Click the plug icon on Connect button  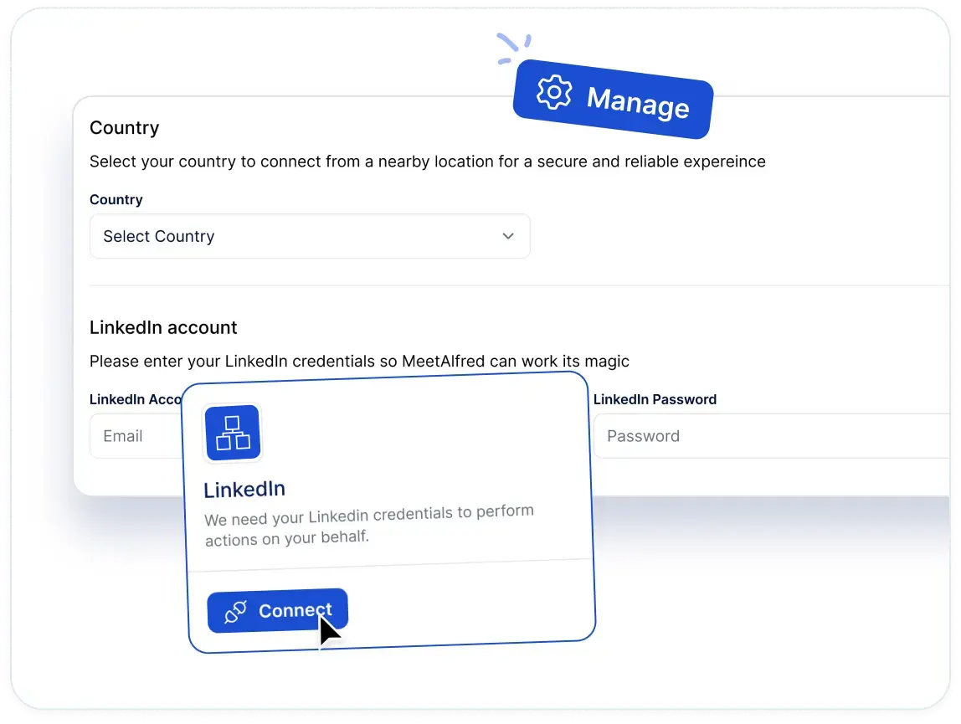pyautogui.click(x=235, y=611)
